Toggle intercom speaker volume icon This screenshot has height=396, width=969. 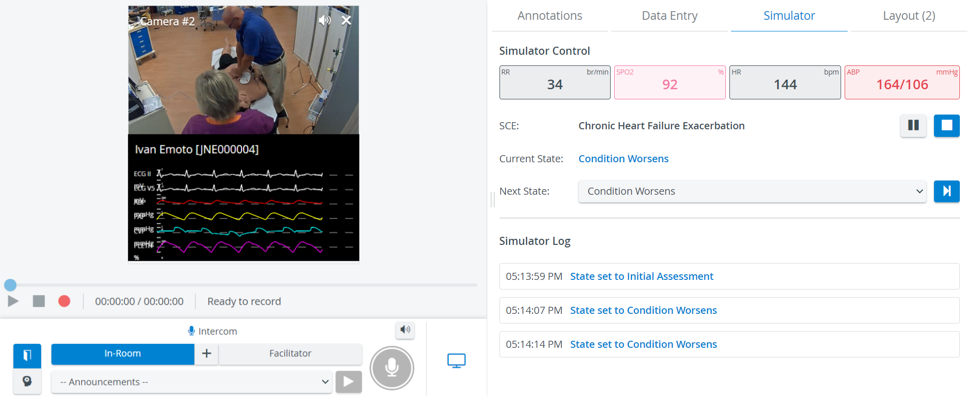pyautogui.click(x=405, y=330)
